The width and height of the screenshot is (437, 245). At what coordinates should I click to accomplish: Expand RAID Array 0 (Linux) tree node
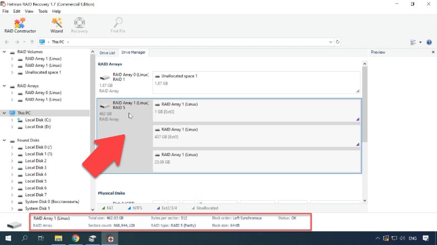point(12,93)
